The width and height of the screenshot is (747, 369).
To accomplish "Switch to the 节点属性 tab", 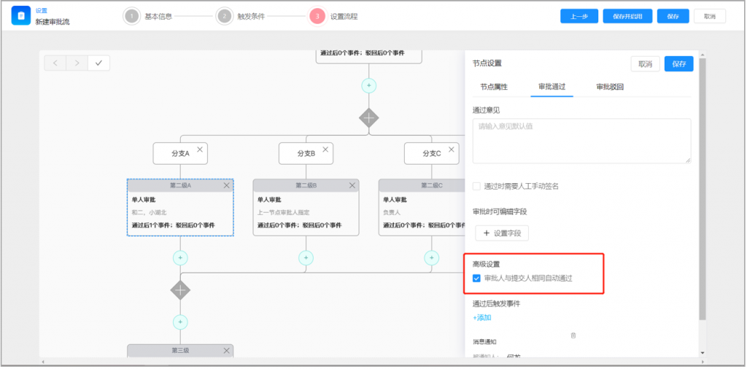I will (494, 87).
